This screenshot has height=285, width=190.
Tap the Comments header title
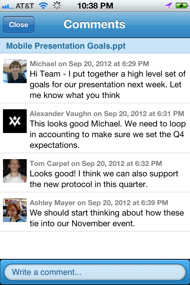coord(94,24)
